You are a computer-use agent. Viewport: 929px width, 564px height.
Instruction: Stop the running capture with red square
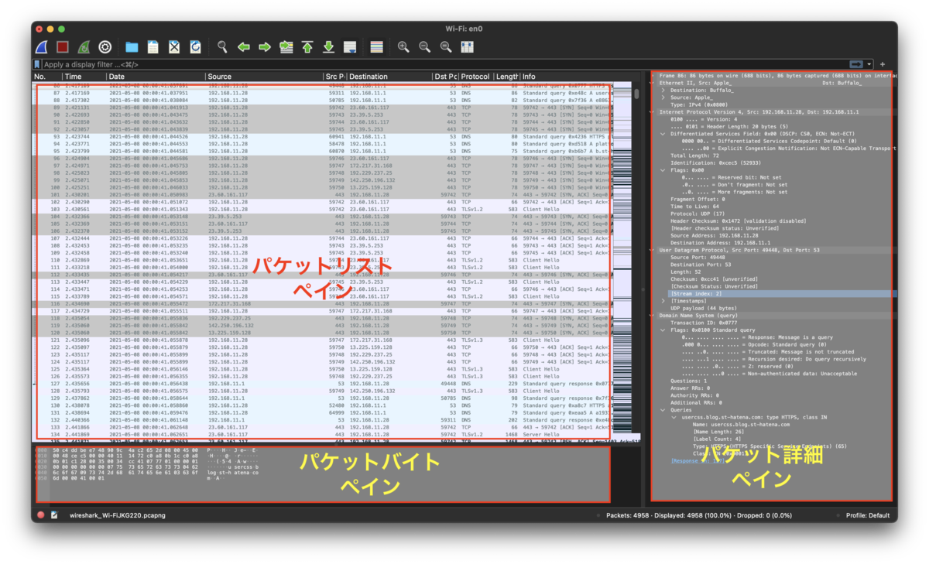(x=63, y=47)
